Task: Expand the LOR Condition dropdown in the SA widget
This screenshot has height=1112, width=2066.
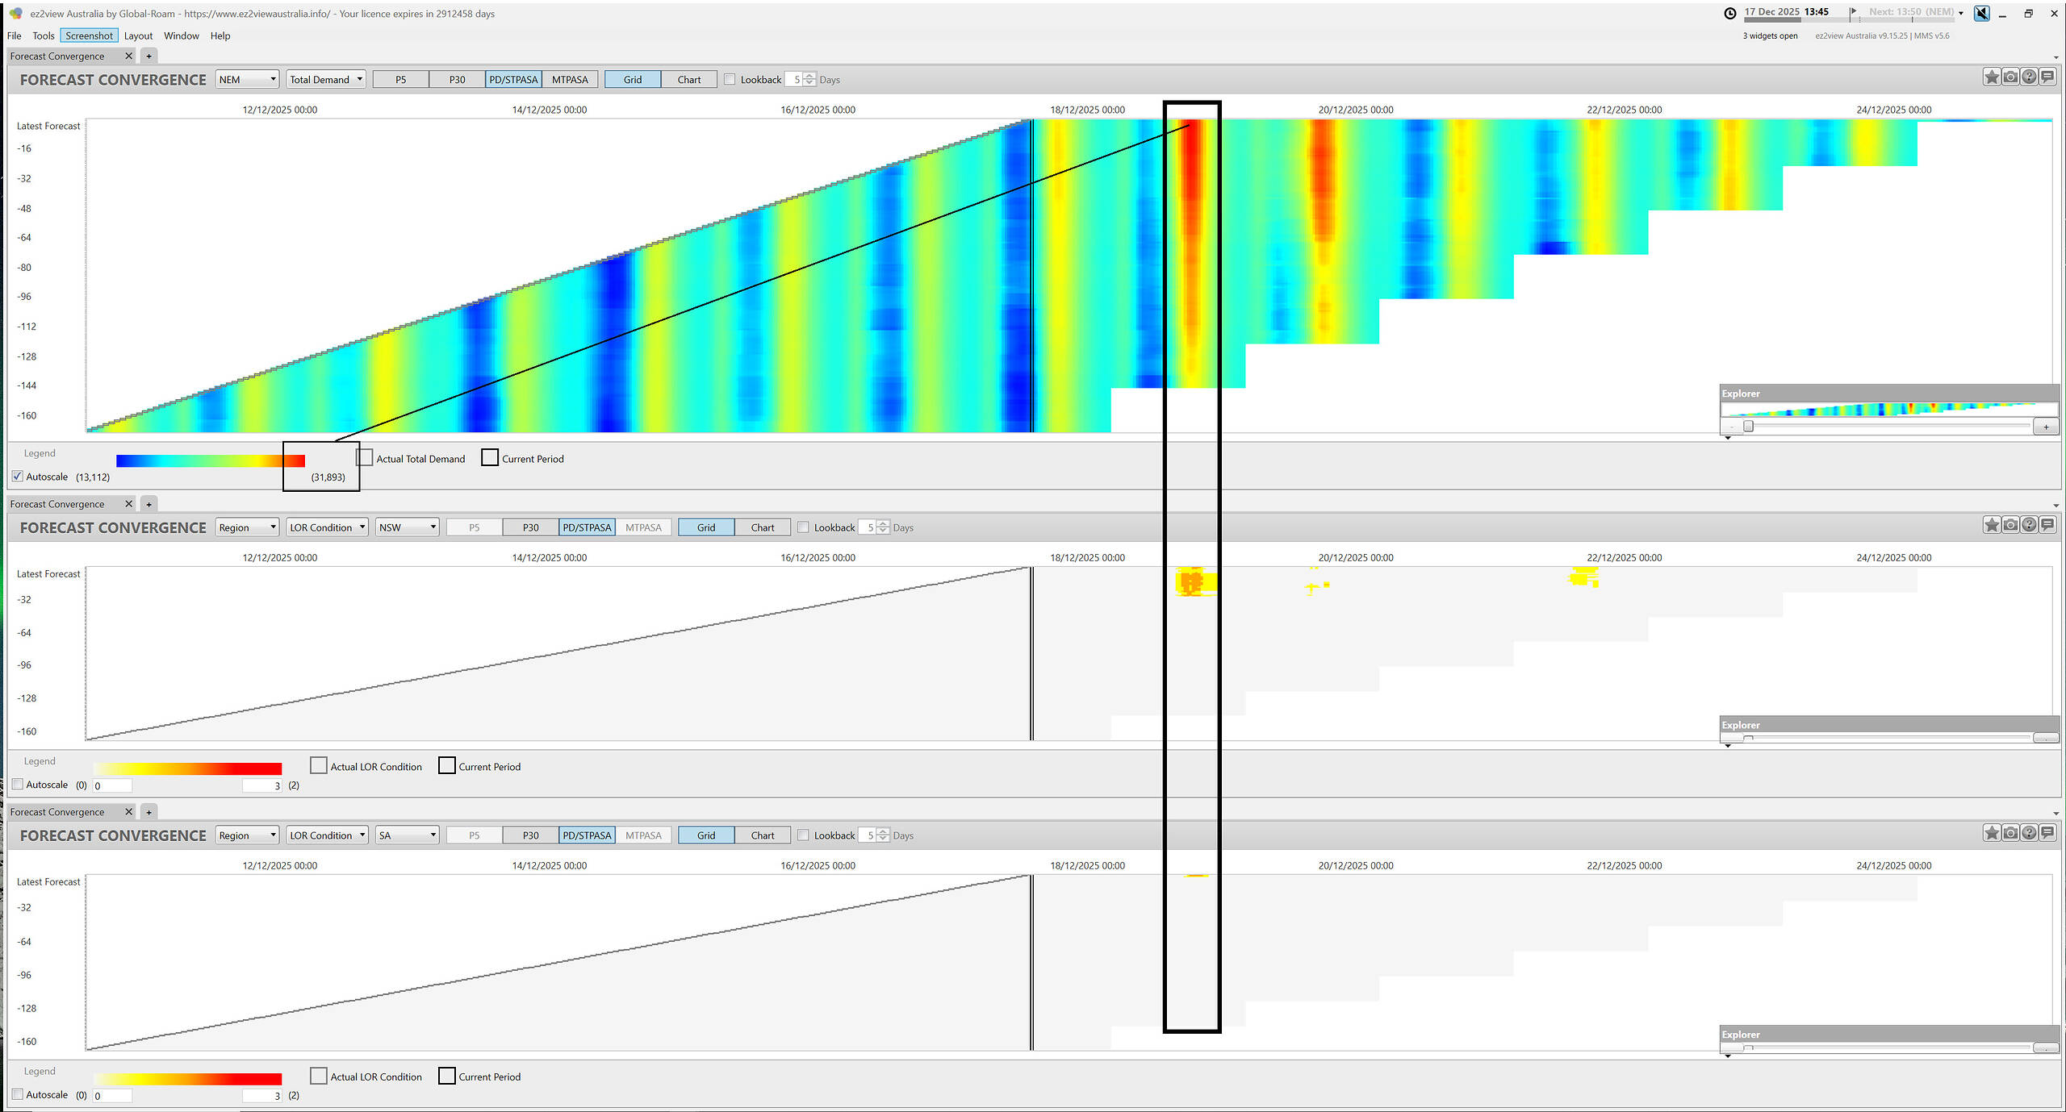Action: [x=327, y=835]
